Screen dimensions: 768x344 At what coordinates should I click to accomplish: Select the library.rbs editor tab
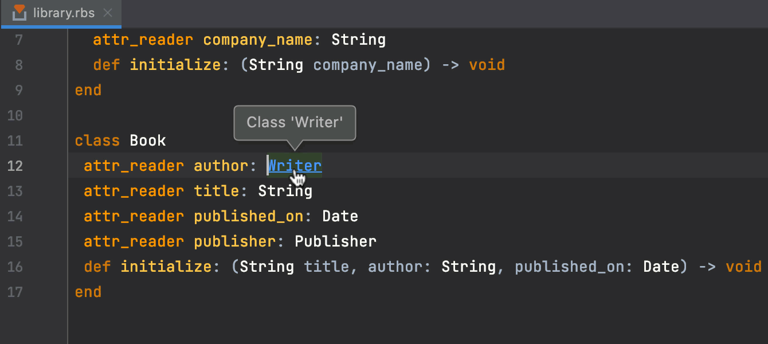63,13
